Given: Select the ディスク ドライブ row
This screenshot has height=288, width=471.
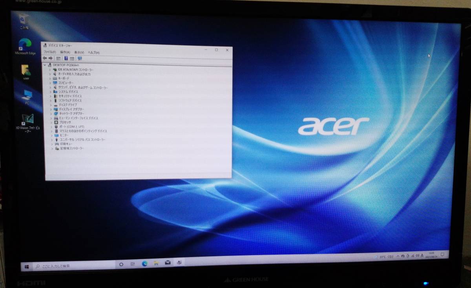Looking at the screenshot, I should [66, 105].
